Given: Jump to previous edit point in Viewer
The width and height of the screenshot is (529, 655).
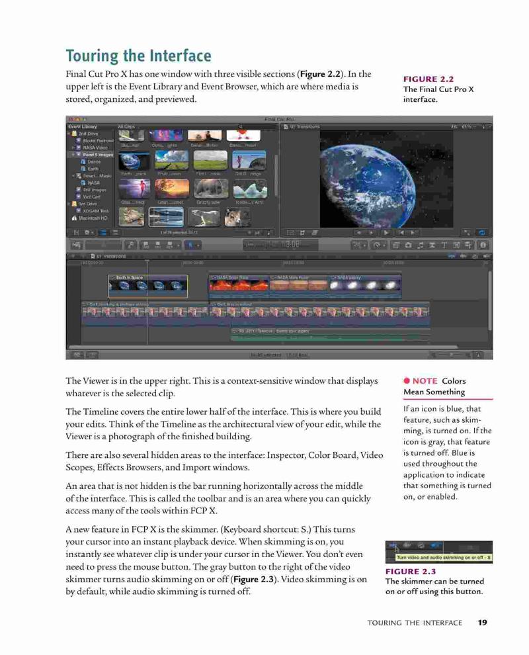Looking at the screenshot, I should (x=401, y=233).
